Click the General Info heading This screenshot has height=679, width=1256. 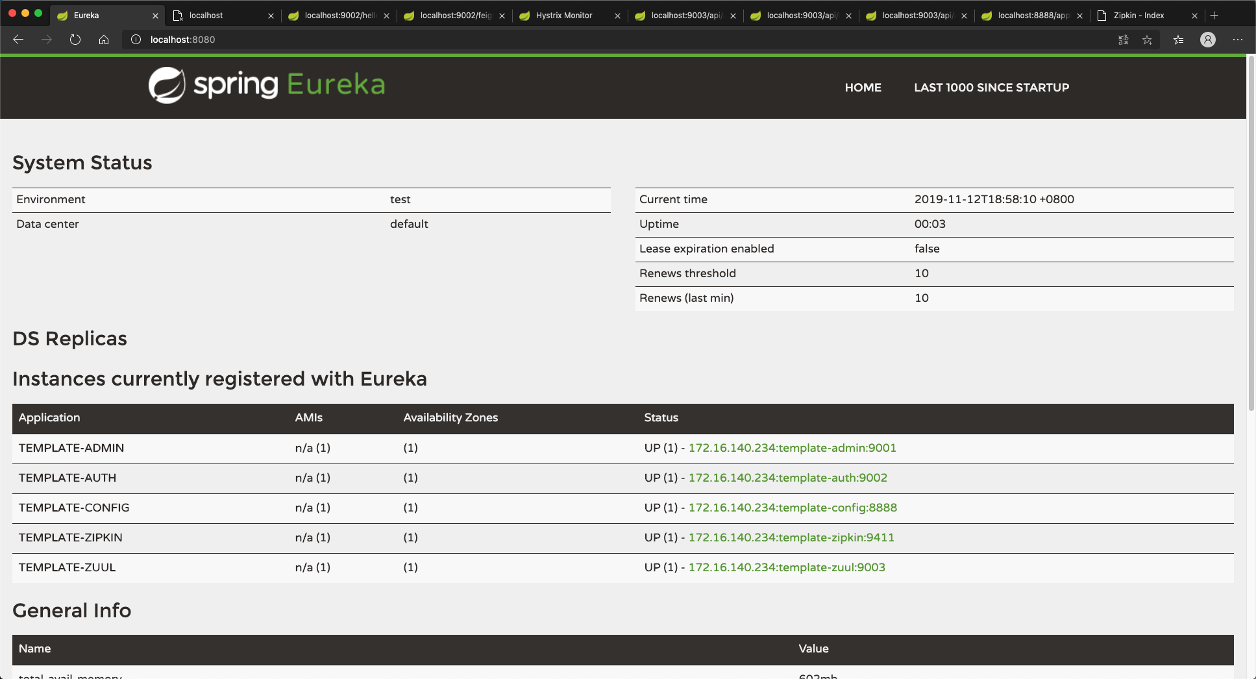(72, 610)
